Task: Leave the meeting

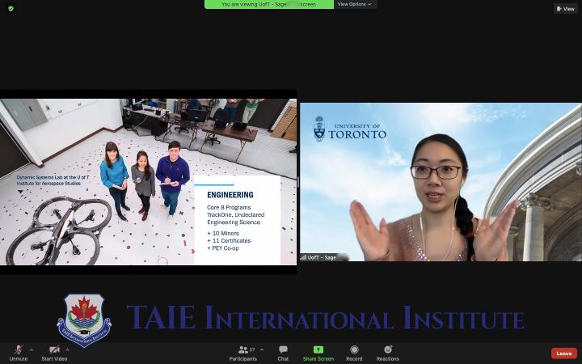Action: [563, 353]
